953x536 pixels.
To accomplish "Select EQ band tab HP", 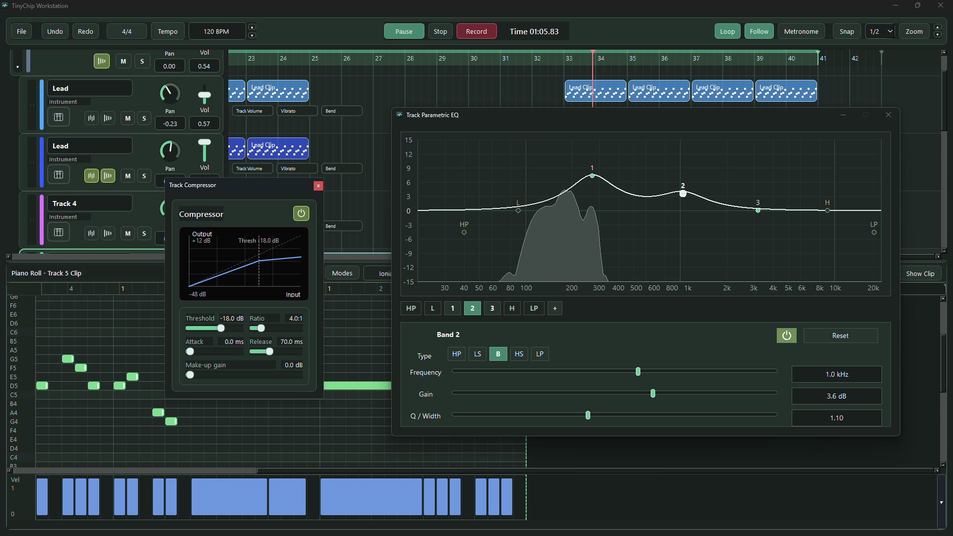I will click(411, 308).
